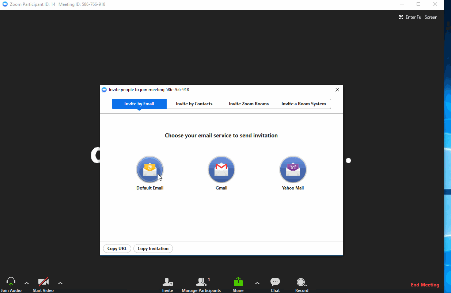Open the Chat bubble icon
The image size is (451, 293).
[275, 282]
